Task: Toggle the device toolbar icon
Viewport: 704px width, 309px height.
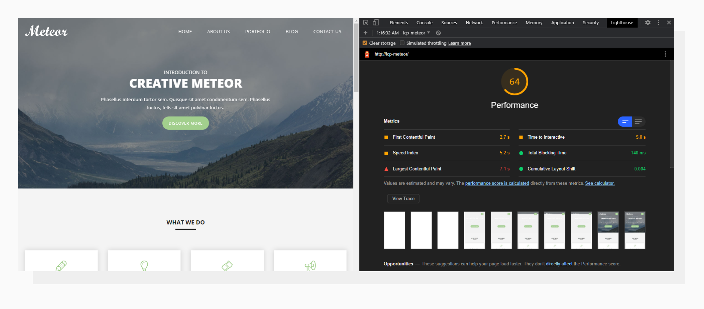Action: tap(376, 22)
